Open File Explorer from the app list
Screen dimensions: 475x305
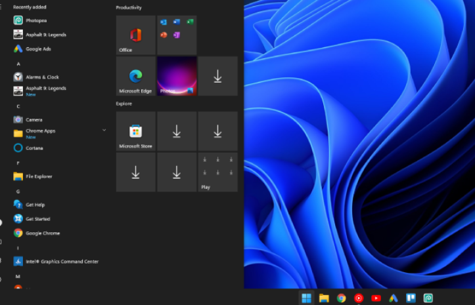(59, 176)
